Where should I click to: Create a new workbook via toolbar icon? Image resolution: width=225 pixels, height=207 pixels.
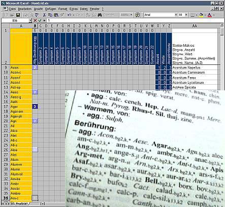tap(6, 15)
